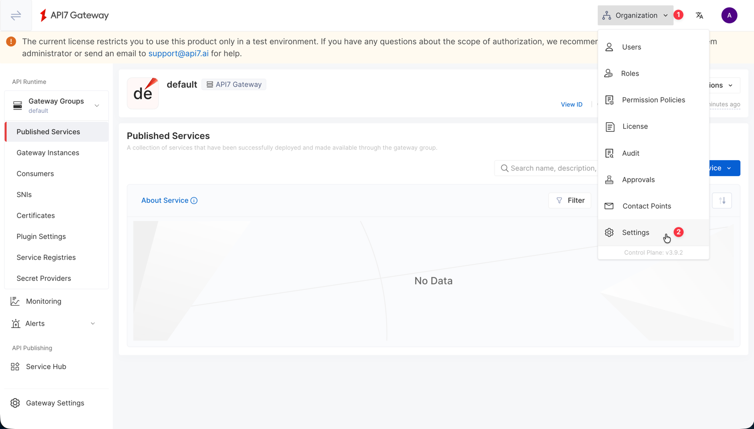Image resolution: width=754 pixels, height=429 pixels.
Task: Click the support@api7.ai email link
Action: tap(178, 53)
